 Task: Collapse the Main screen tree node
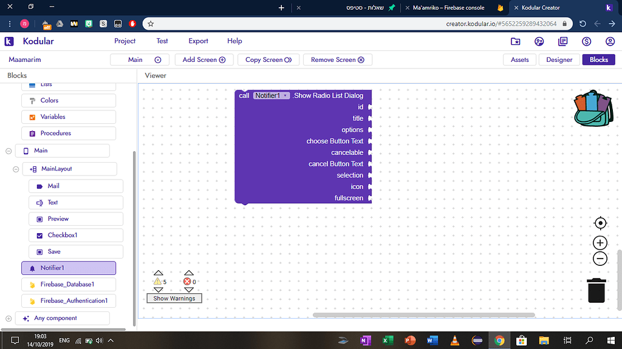(9, 151)
